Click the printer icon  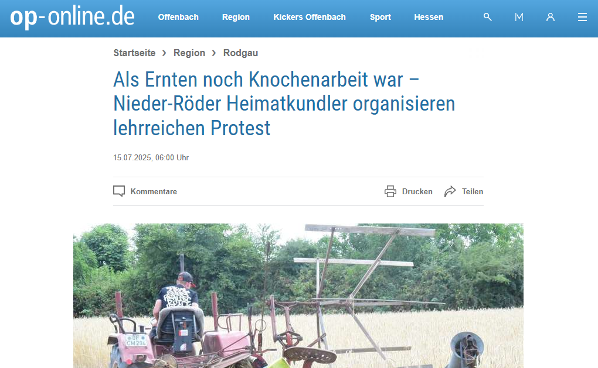pyautogui.click(x=390, y=191)
